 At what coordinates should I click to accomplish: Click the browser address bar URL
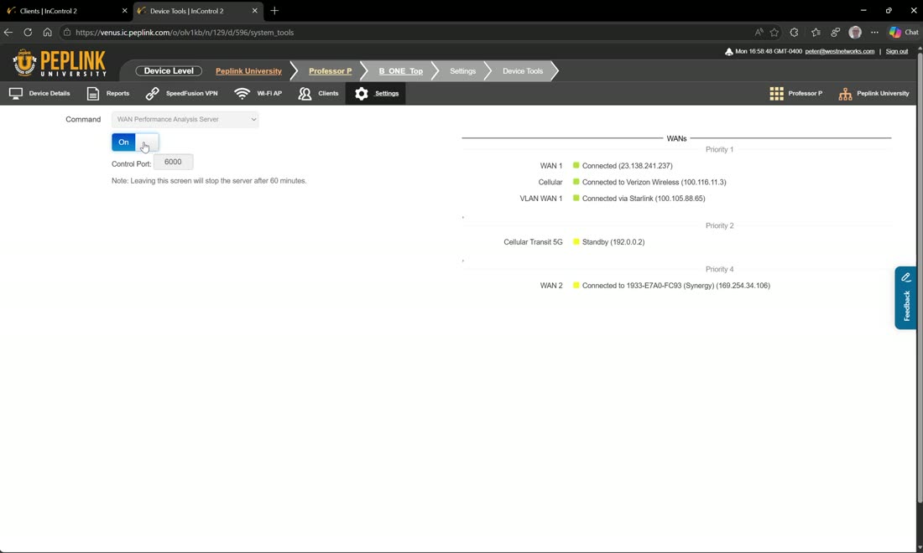click(185, 33)
